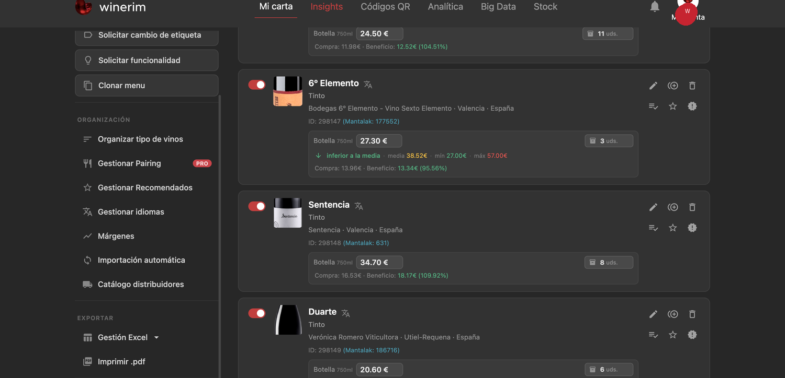Click the Sentencia bottle thumbnail
Viewport: 785px width, 378px height.
288,212
